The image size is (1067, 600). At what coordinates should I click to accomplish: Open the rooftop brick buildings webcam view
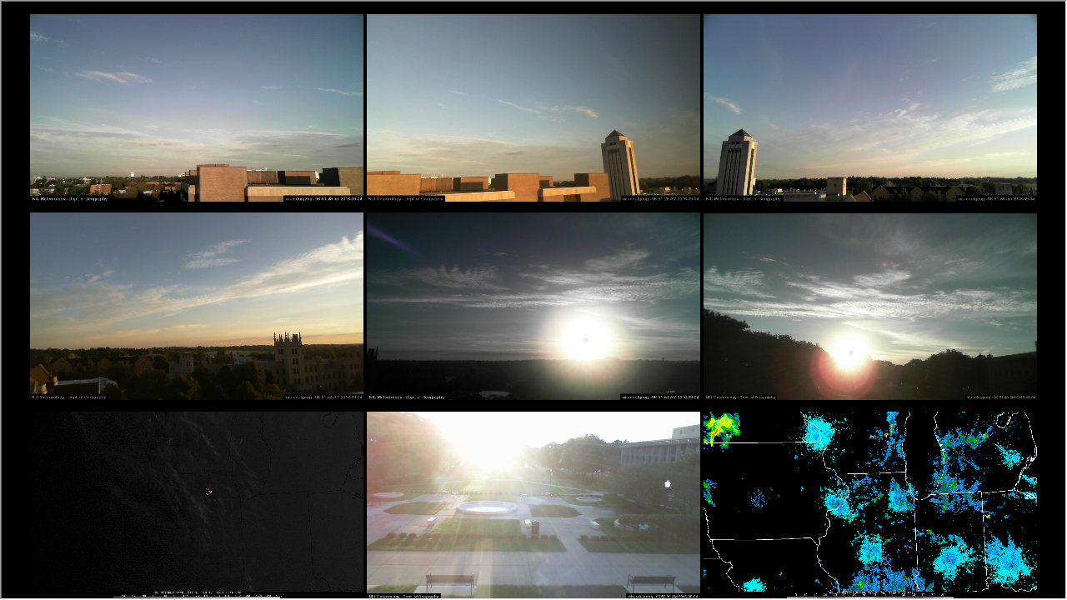point(197,107)
